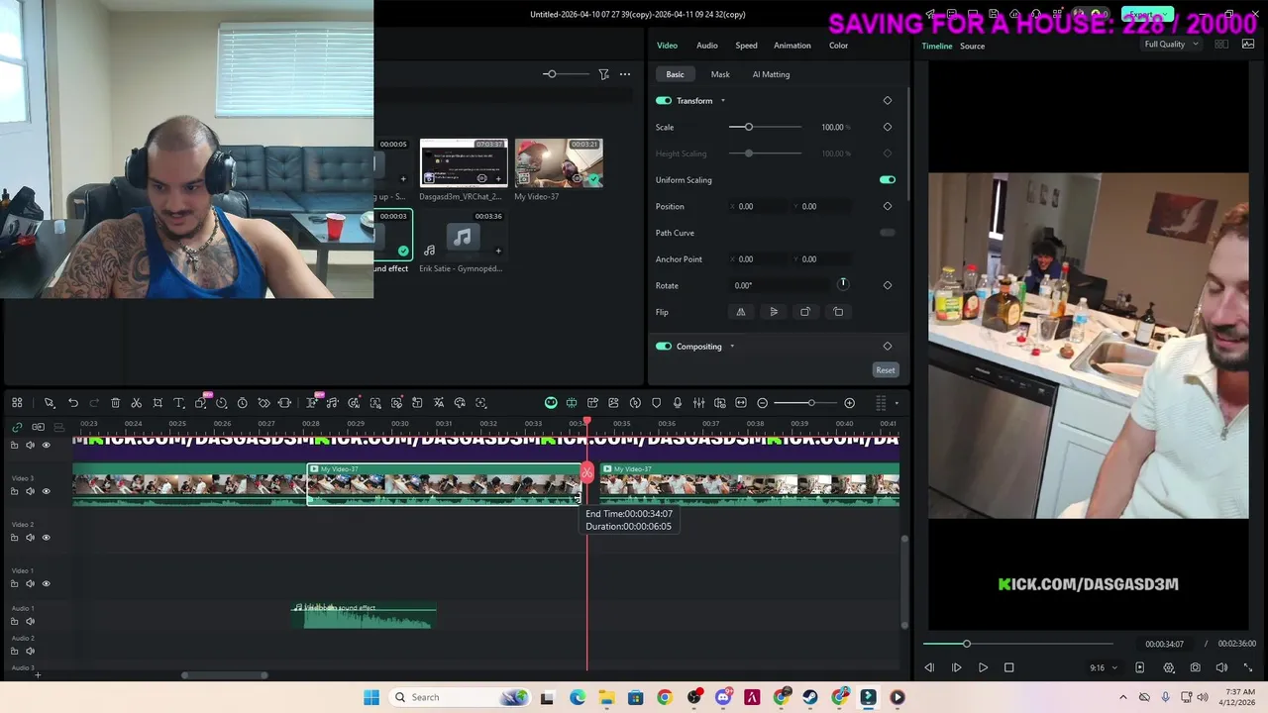Switch preview to the Source tab
The image size is (1268, 713).
pos(972,47)
